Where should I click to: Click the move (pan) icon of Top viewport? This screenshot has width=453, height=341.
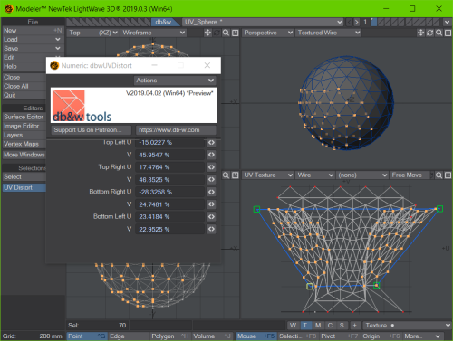pos(207,33)
